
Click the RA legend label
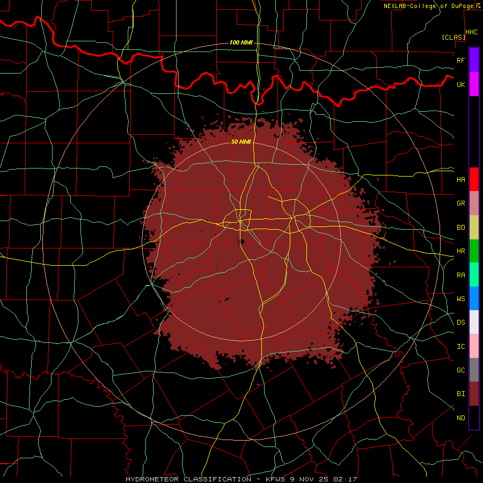coord(460,275)
